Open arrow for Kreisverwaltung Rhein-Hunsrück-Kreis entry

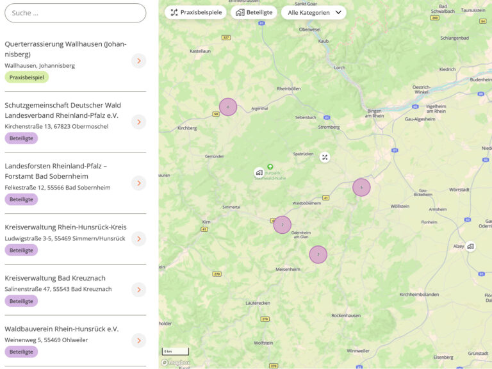tap(138, 239)
